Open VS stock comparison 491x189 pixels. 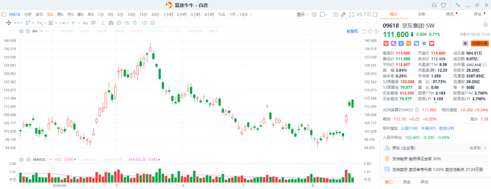point(359,15)
